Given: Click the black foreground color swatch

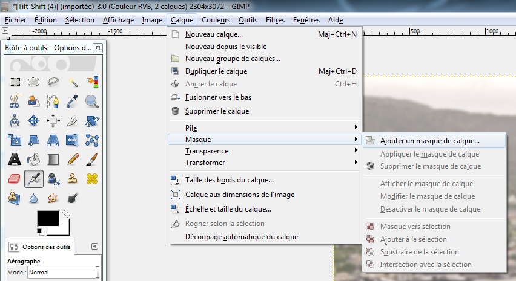Looking at the screenshot, I should pos(47,219).
